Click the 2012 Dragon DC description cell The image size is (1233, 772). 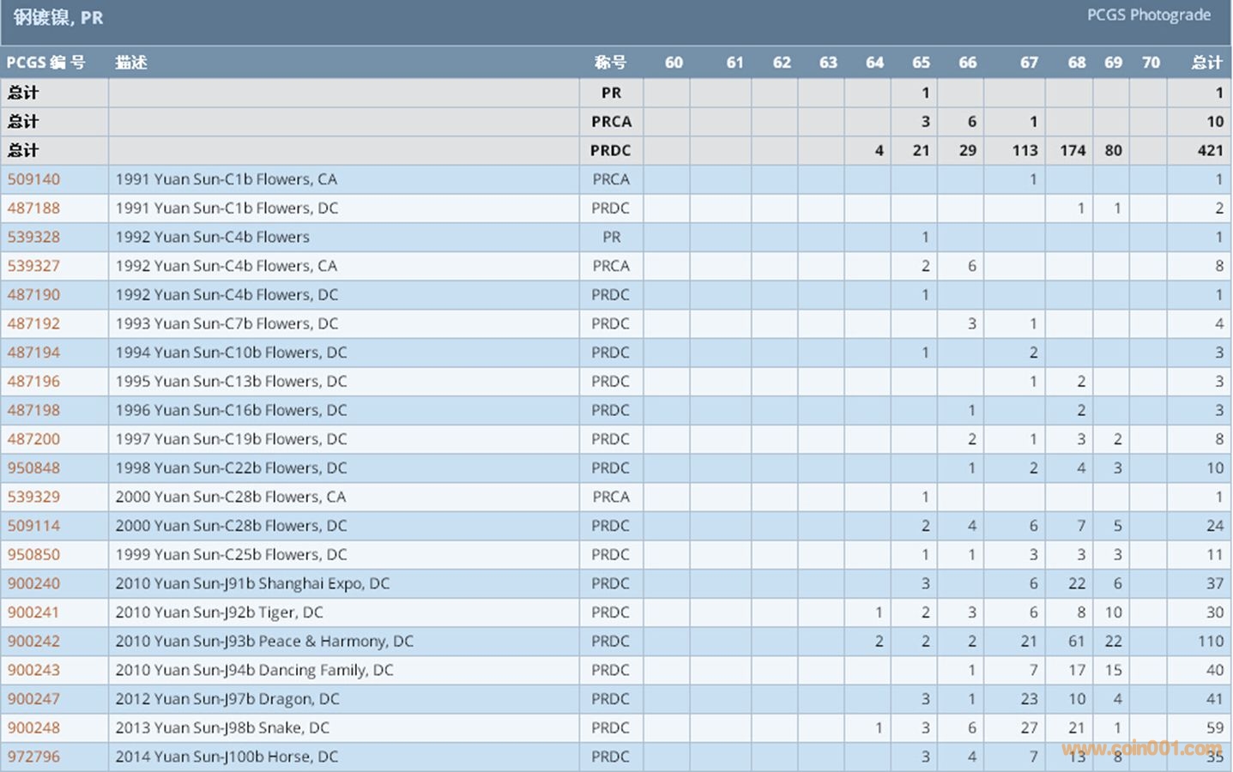click(227, 699)
